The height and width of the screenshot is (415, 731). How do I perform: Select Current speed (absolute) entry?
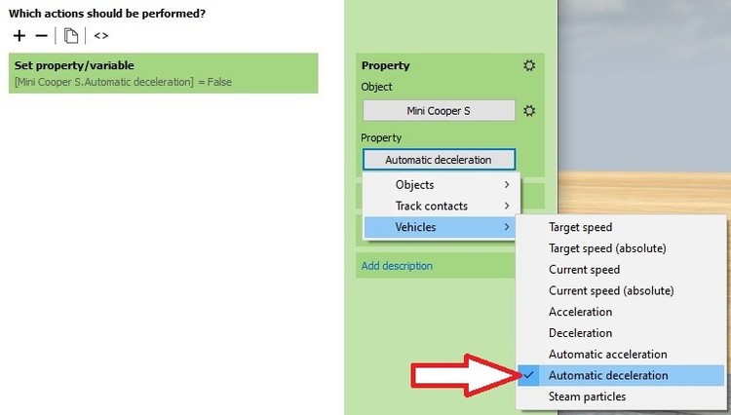(x=611, y=290)
